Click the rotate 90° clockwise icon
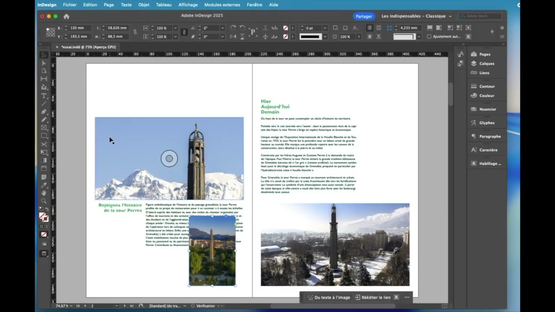Screen dimensions: 555x312 pos(233,28)
